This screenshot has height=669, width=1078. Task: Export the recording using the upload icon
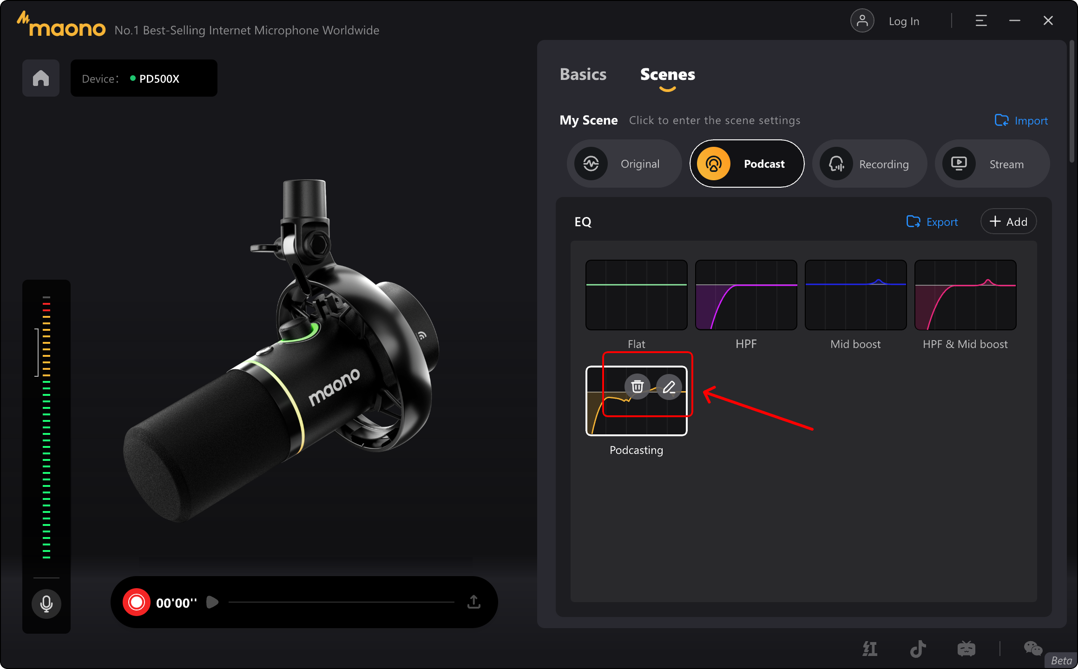pos(473,602)
